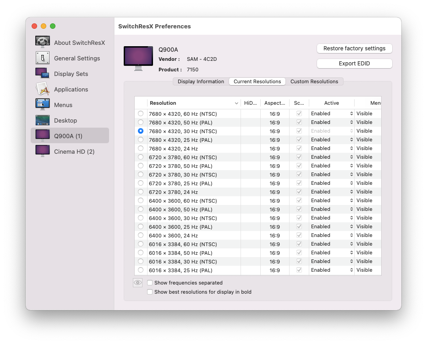427x344 pixels.
Task: Open Active dropdown for 6016 × 3384, 60 Hz
Action: point(332,244)
